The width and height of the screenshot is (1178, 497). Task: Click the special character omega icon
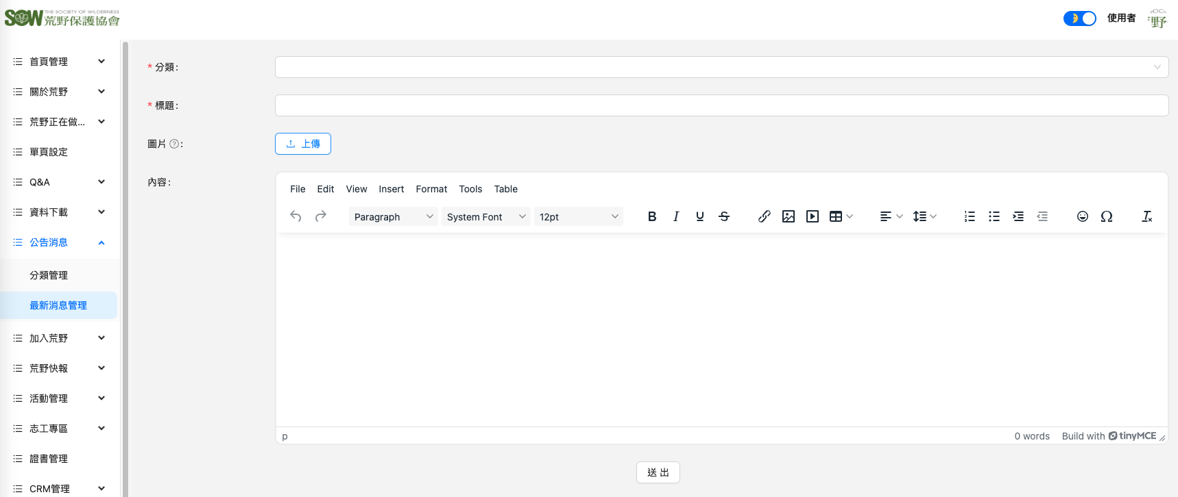pos(1107,216)
